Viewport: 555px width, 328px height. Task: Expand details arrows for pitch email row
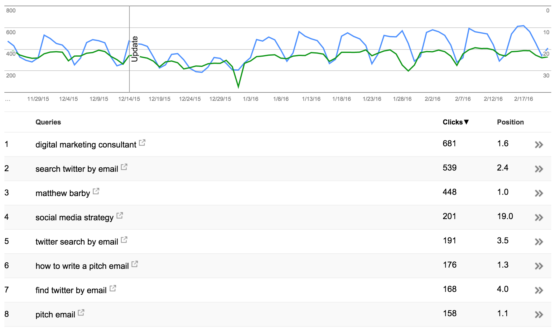coord(539,315)
